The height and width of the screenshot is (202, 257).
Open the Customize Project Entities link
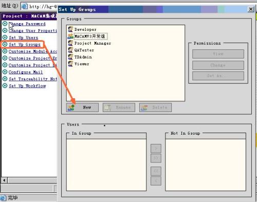tap(33, 58)
